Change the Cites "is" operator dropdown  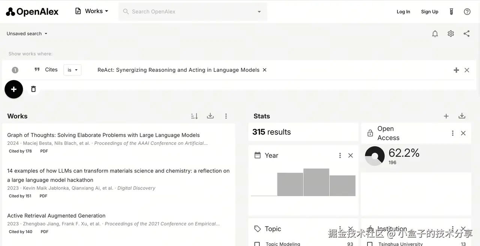(x=72, y=70)
